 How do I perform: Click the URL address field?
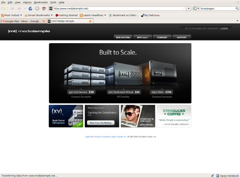pos(118,8)
